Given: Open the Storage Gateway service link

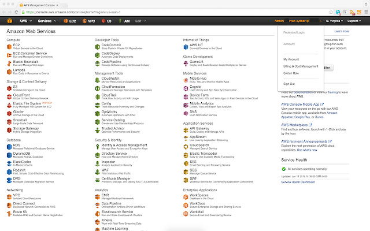Looking at the screenshot, I should click(x=26, y=128).
